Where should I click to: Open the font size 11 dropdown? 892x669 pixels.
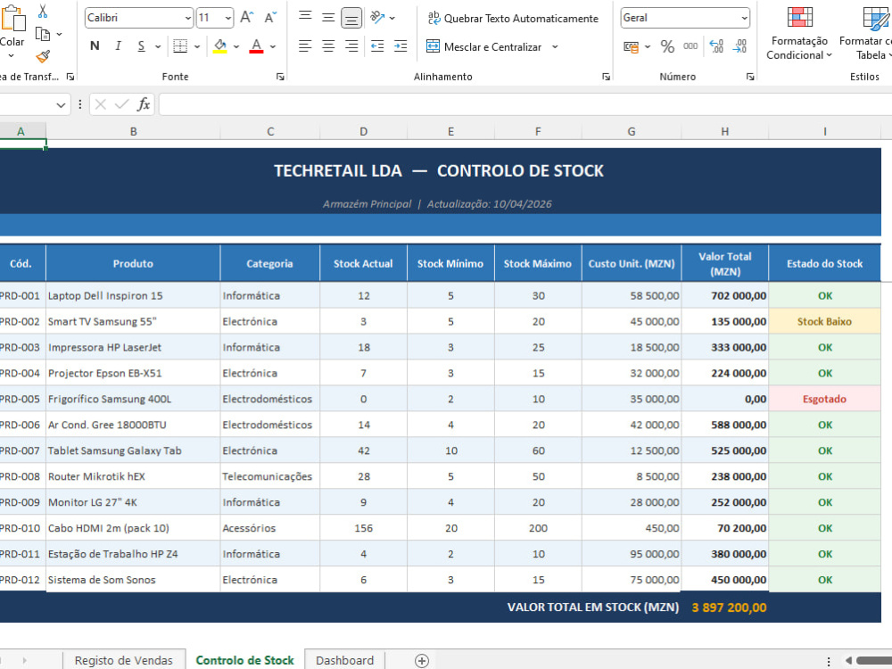pyautogui.click(x=227, y=18)
